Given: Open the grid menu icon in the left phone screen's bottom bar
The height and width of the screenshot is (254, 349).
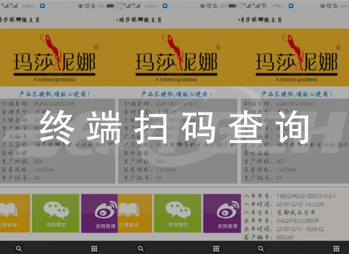Looking at the screenshot, I should click(94, 248).
